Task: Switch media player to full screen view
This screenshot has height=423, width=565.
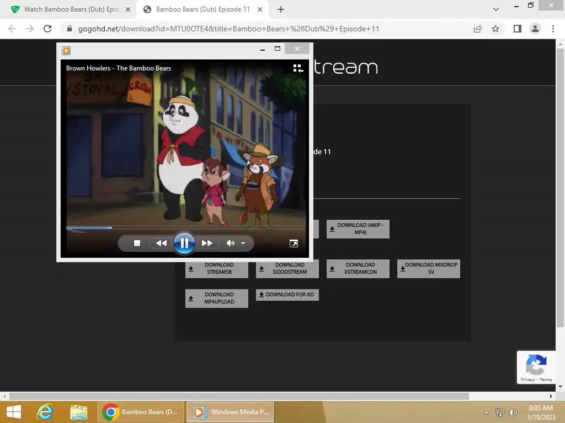Action: click(294, 243)
